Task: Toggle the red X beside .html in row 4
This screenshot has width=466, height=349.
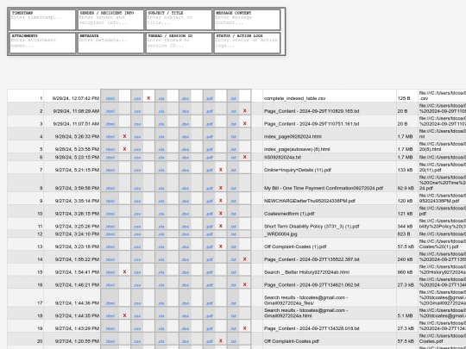Action: coord(124,136)
